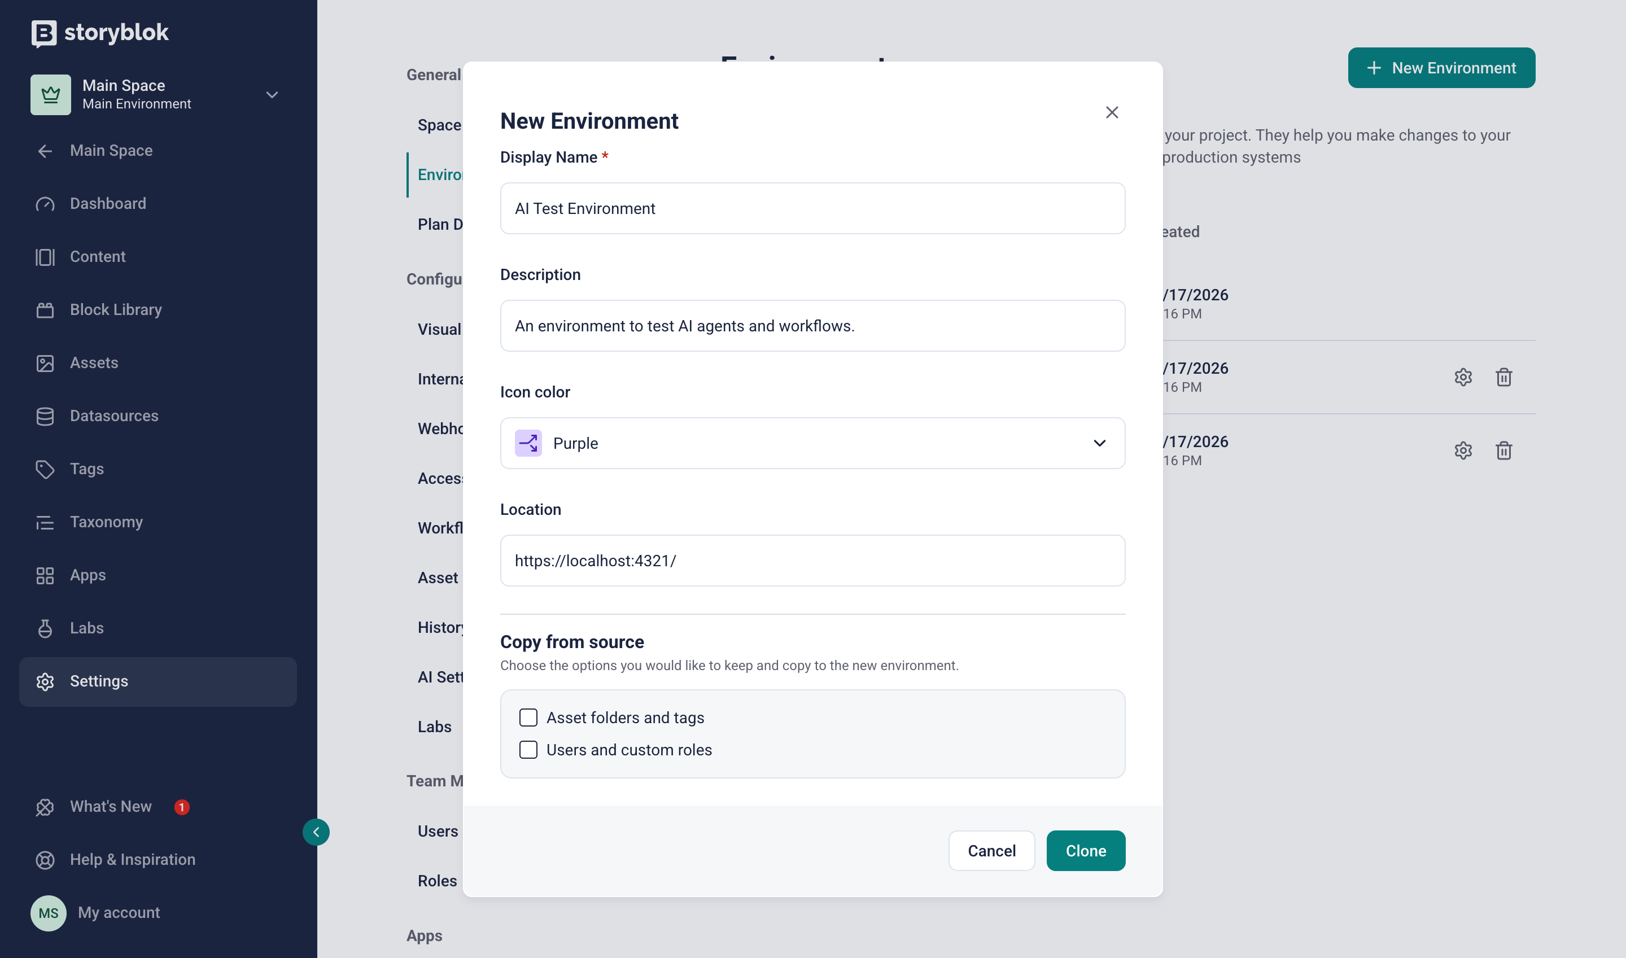Select the Tags label icon

(x=45, y=469)
